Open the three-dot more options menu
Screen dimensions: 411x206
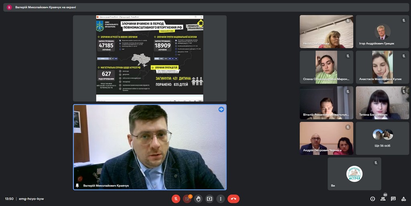221,199
